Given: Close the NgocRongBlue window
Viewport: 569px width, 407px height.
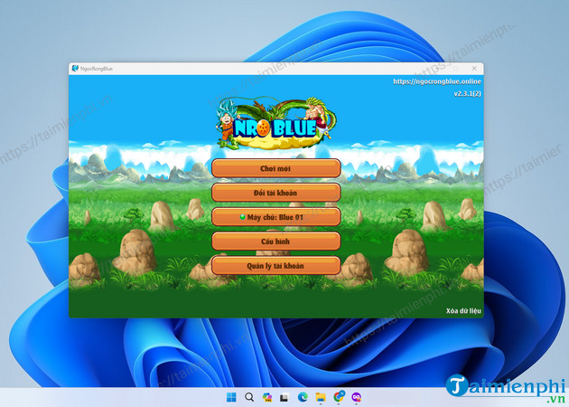Looking at the screenshot, I should tap(474, 69).
